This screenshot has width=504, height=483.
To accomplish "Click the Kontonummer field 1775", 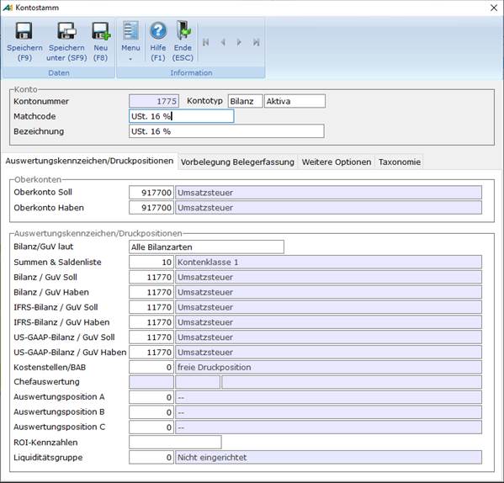I will pyautogui.click(x=154, y=101).
